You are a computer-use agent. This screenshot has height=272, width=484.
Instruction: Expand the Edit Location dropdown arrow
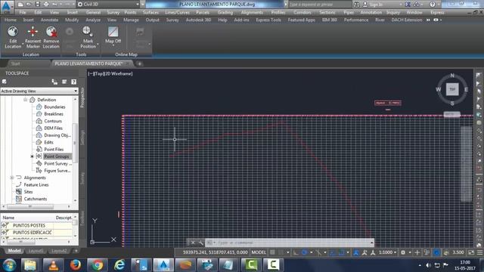click(23, 44)
